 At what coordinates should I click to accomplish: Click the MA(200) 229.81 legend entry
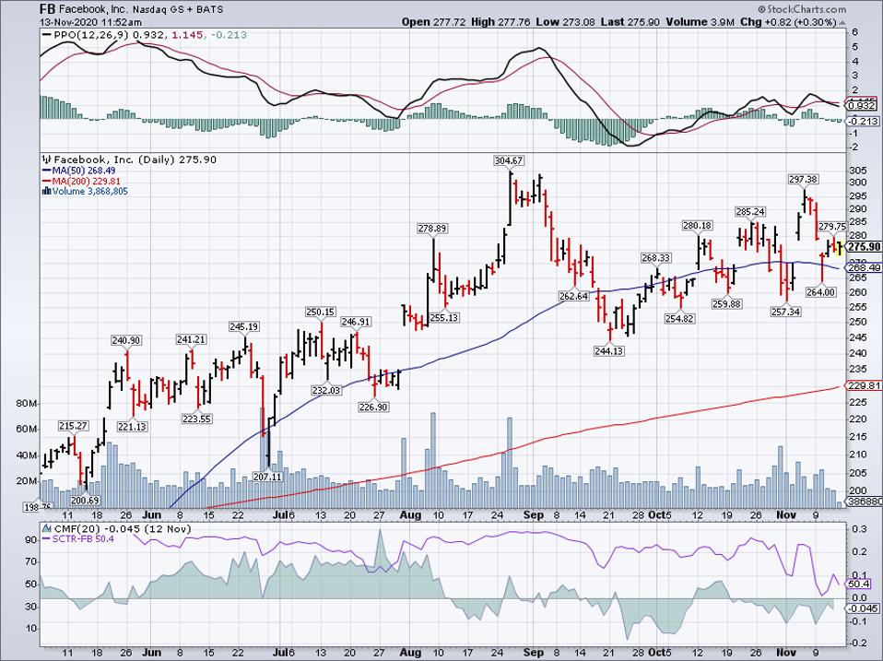81,182
